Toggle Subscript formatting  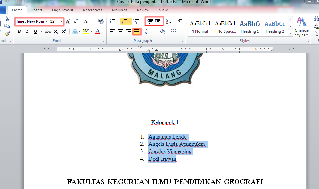56,31
